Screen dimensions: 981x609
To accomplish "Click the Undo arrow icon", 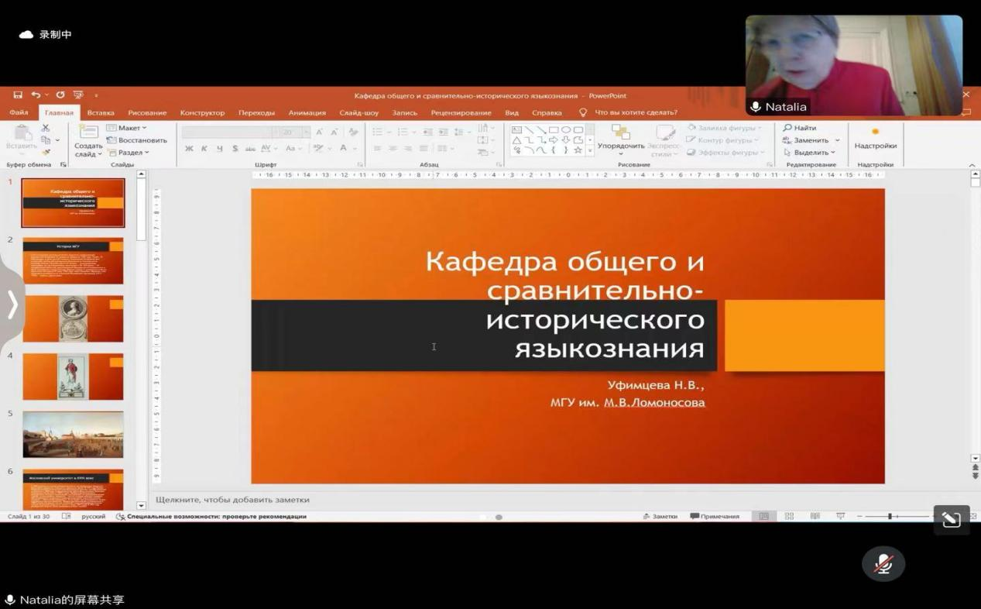I will [36, 95].
